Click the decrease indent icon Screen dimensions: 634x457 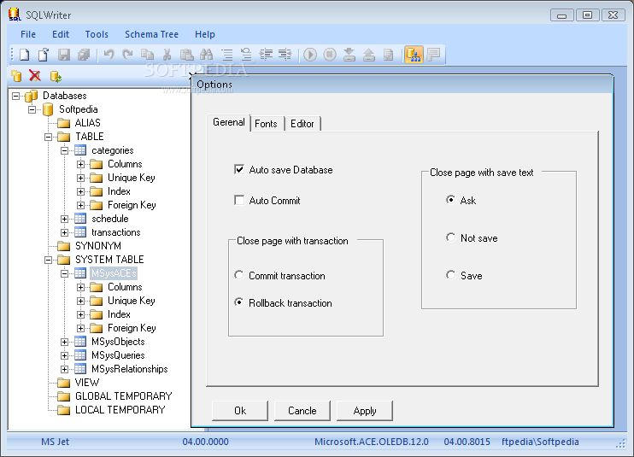[x=285, y=55]
